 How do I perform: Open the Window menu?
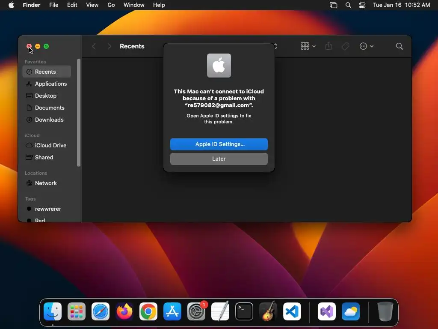[x=134, y=5]
